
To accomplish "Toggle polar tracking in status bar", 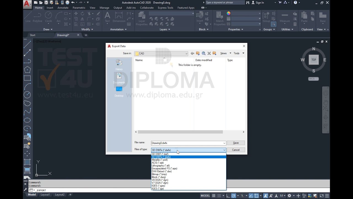I will tap(234, 196).
